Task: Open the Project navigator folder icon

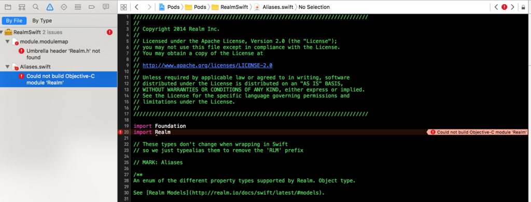Action: (x=8, y=7)
